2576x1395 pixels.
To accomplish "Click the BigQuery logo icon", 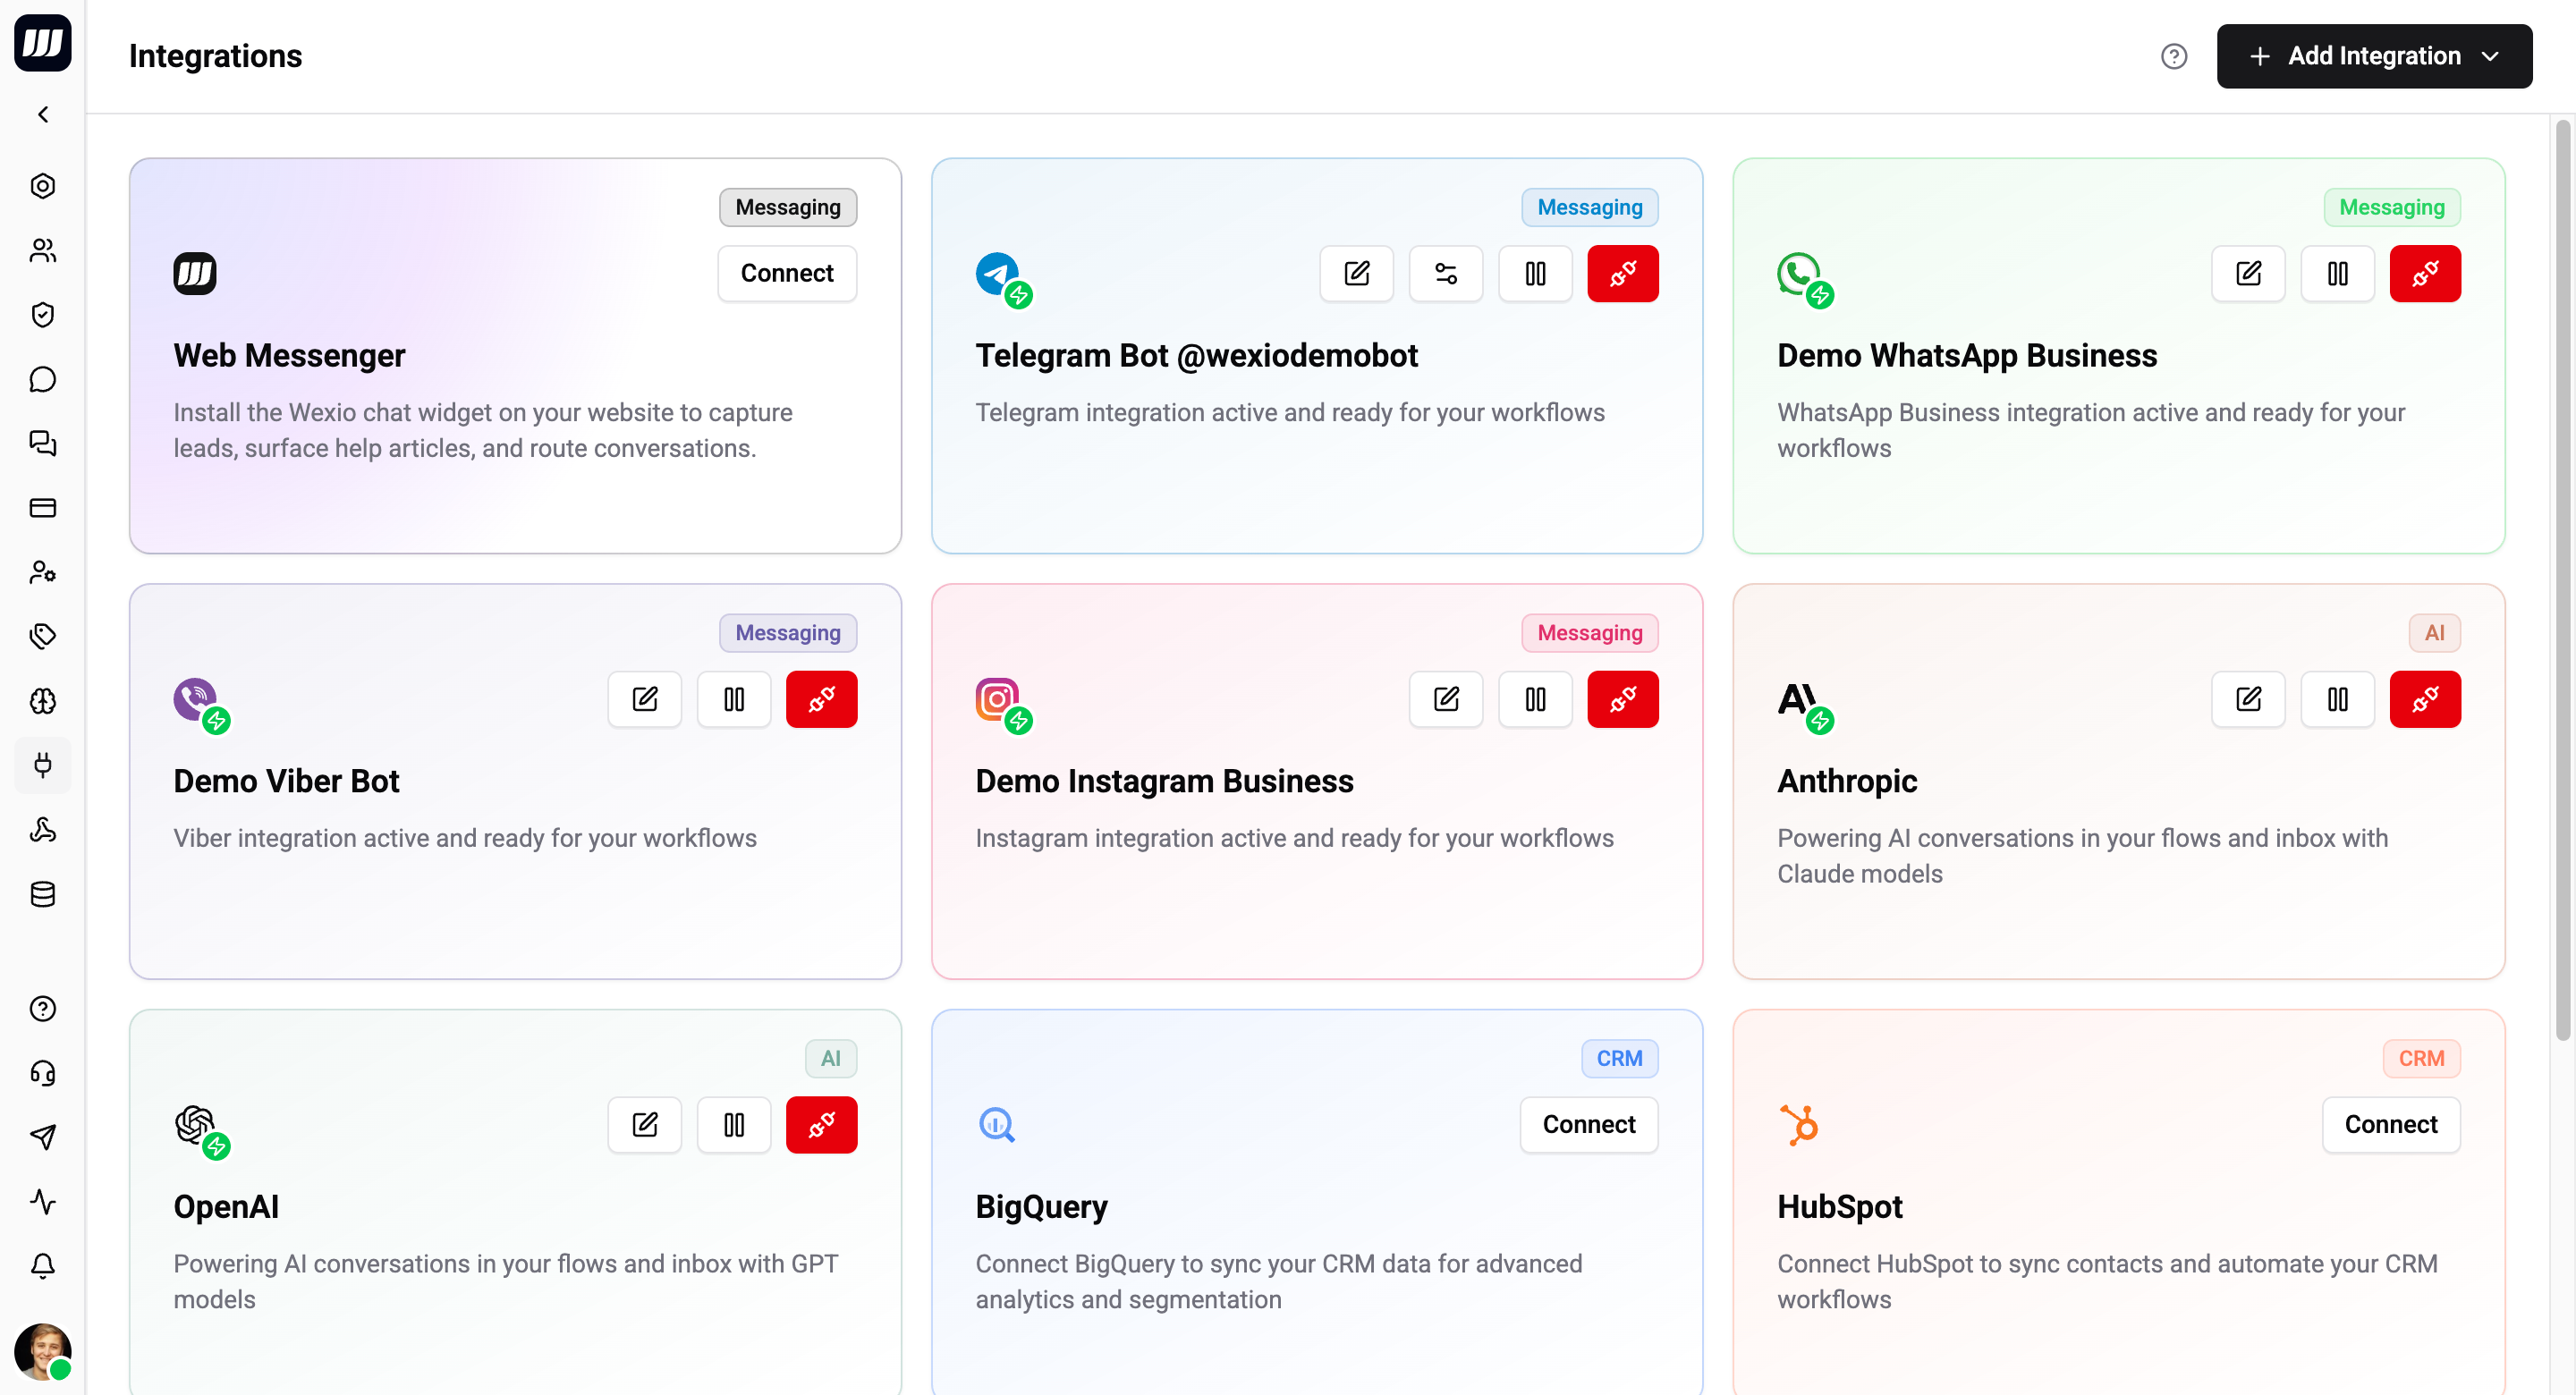I will point(997,1124).
